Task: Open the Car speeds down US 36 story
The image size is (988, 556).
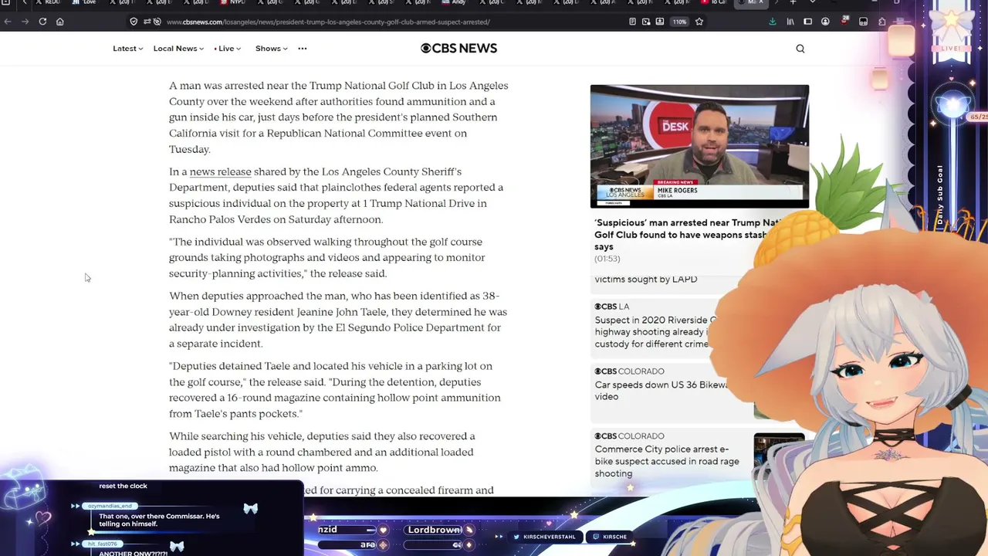Action: click(x=661, y=391)
